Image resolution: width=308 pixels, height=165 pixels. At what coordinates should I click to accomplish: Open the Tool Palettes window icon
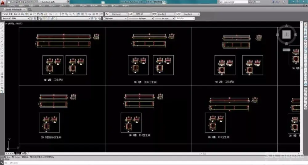[86, 14]
